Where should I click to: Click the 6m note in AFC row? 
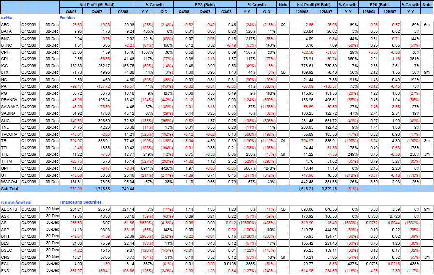pyautogui.click(x=427, y=25)
